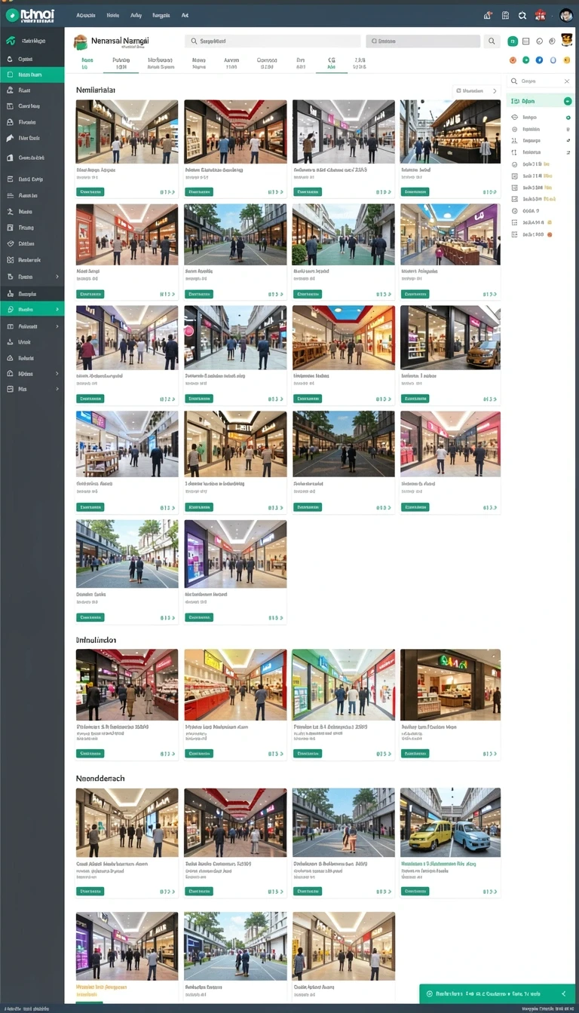Switch to the list view outline icon
Image resolution: width=579 pixels, height=1013 pixels.
tap(526, 41)
